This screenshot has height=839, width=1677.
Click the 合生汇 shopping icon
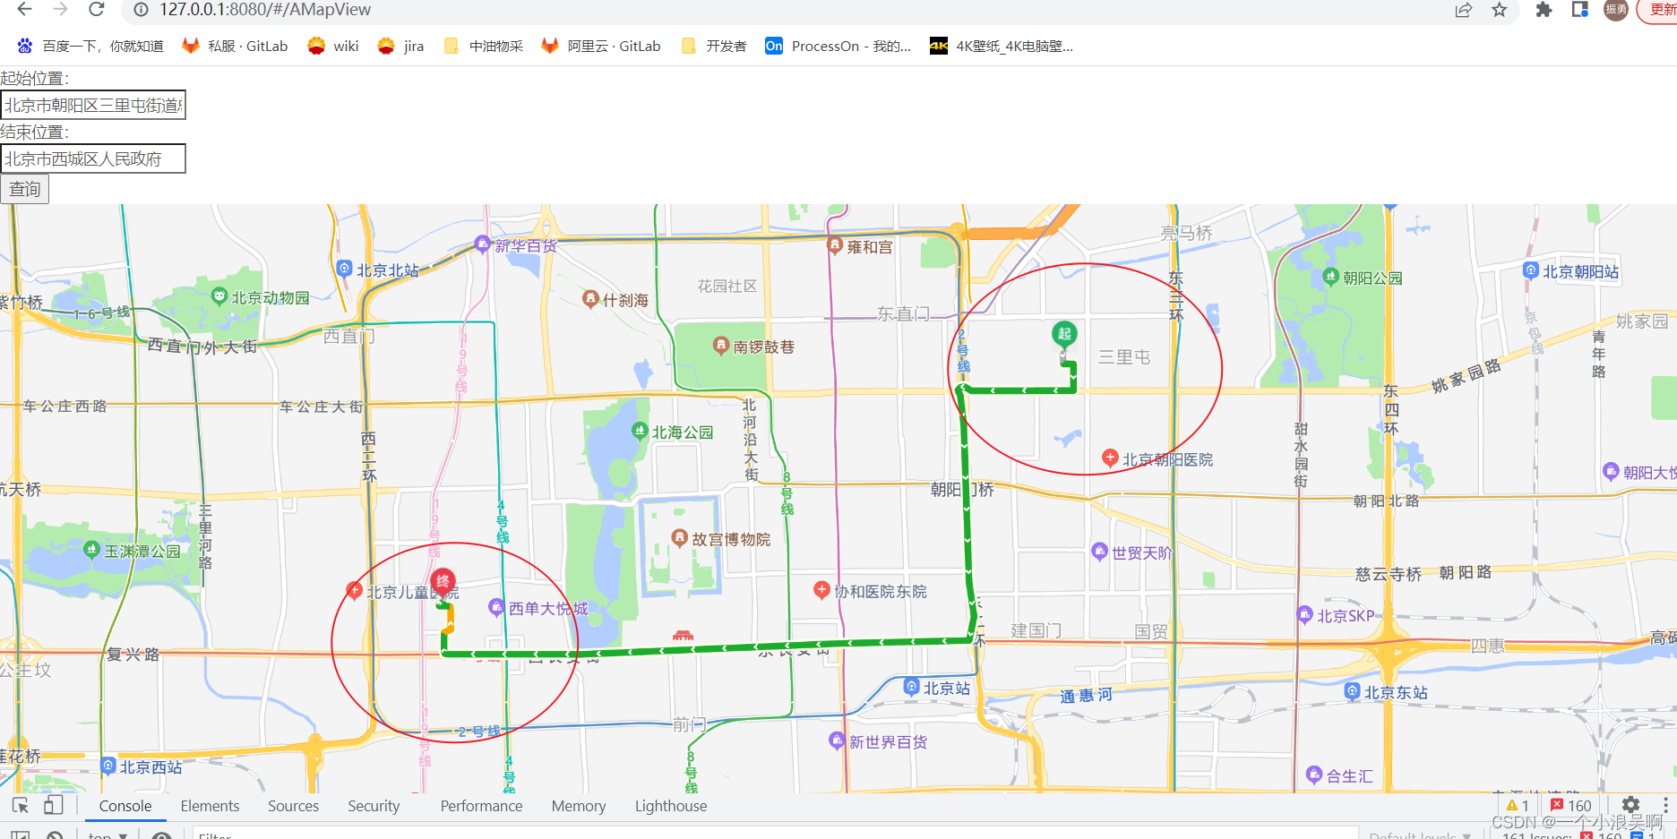pos(1315,775)
